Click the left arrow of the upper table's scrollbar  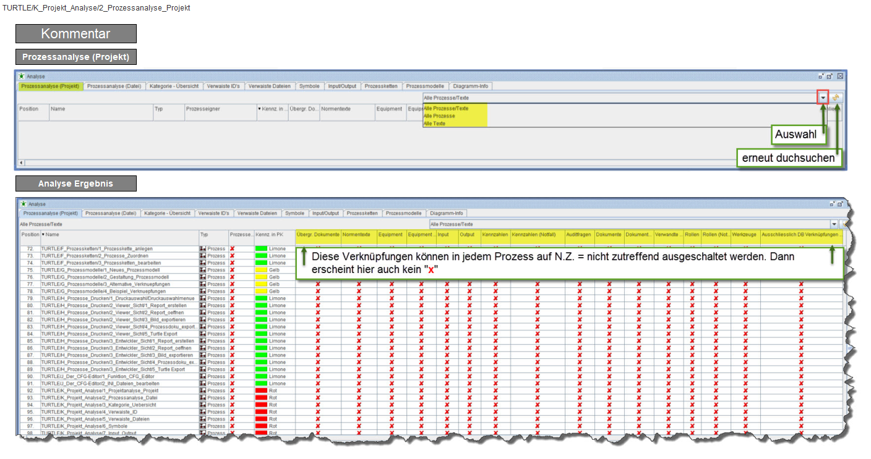pos(22,162)
